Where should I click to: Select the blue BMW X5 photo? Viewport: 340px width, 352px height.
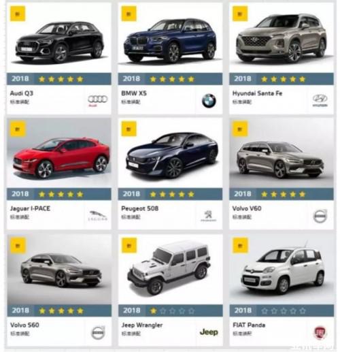click(170, 40)
